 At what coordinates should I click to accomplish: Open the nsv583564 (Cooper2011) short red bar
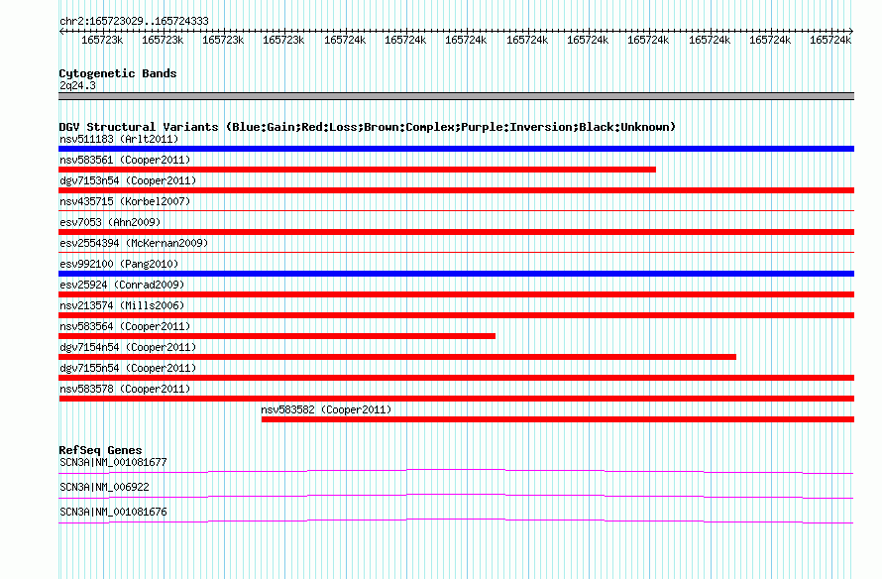pyautogui.click(x=276, y=336)
